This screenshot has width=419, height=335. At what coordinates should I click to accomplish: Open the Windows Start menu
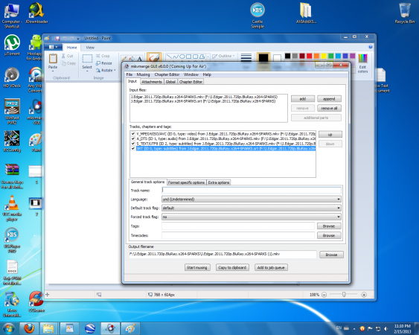coord(8,328)
